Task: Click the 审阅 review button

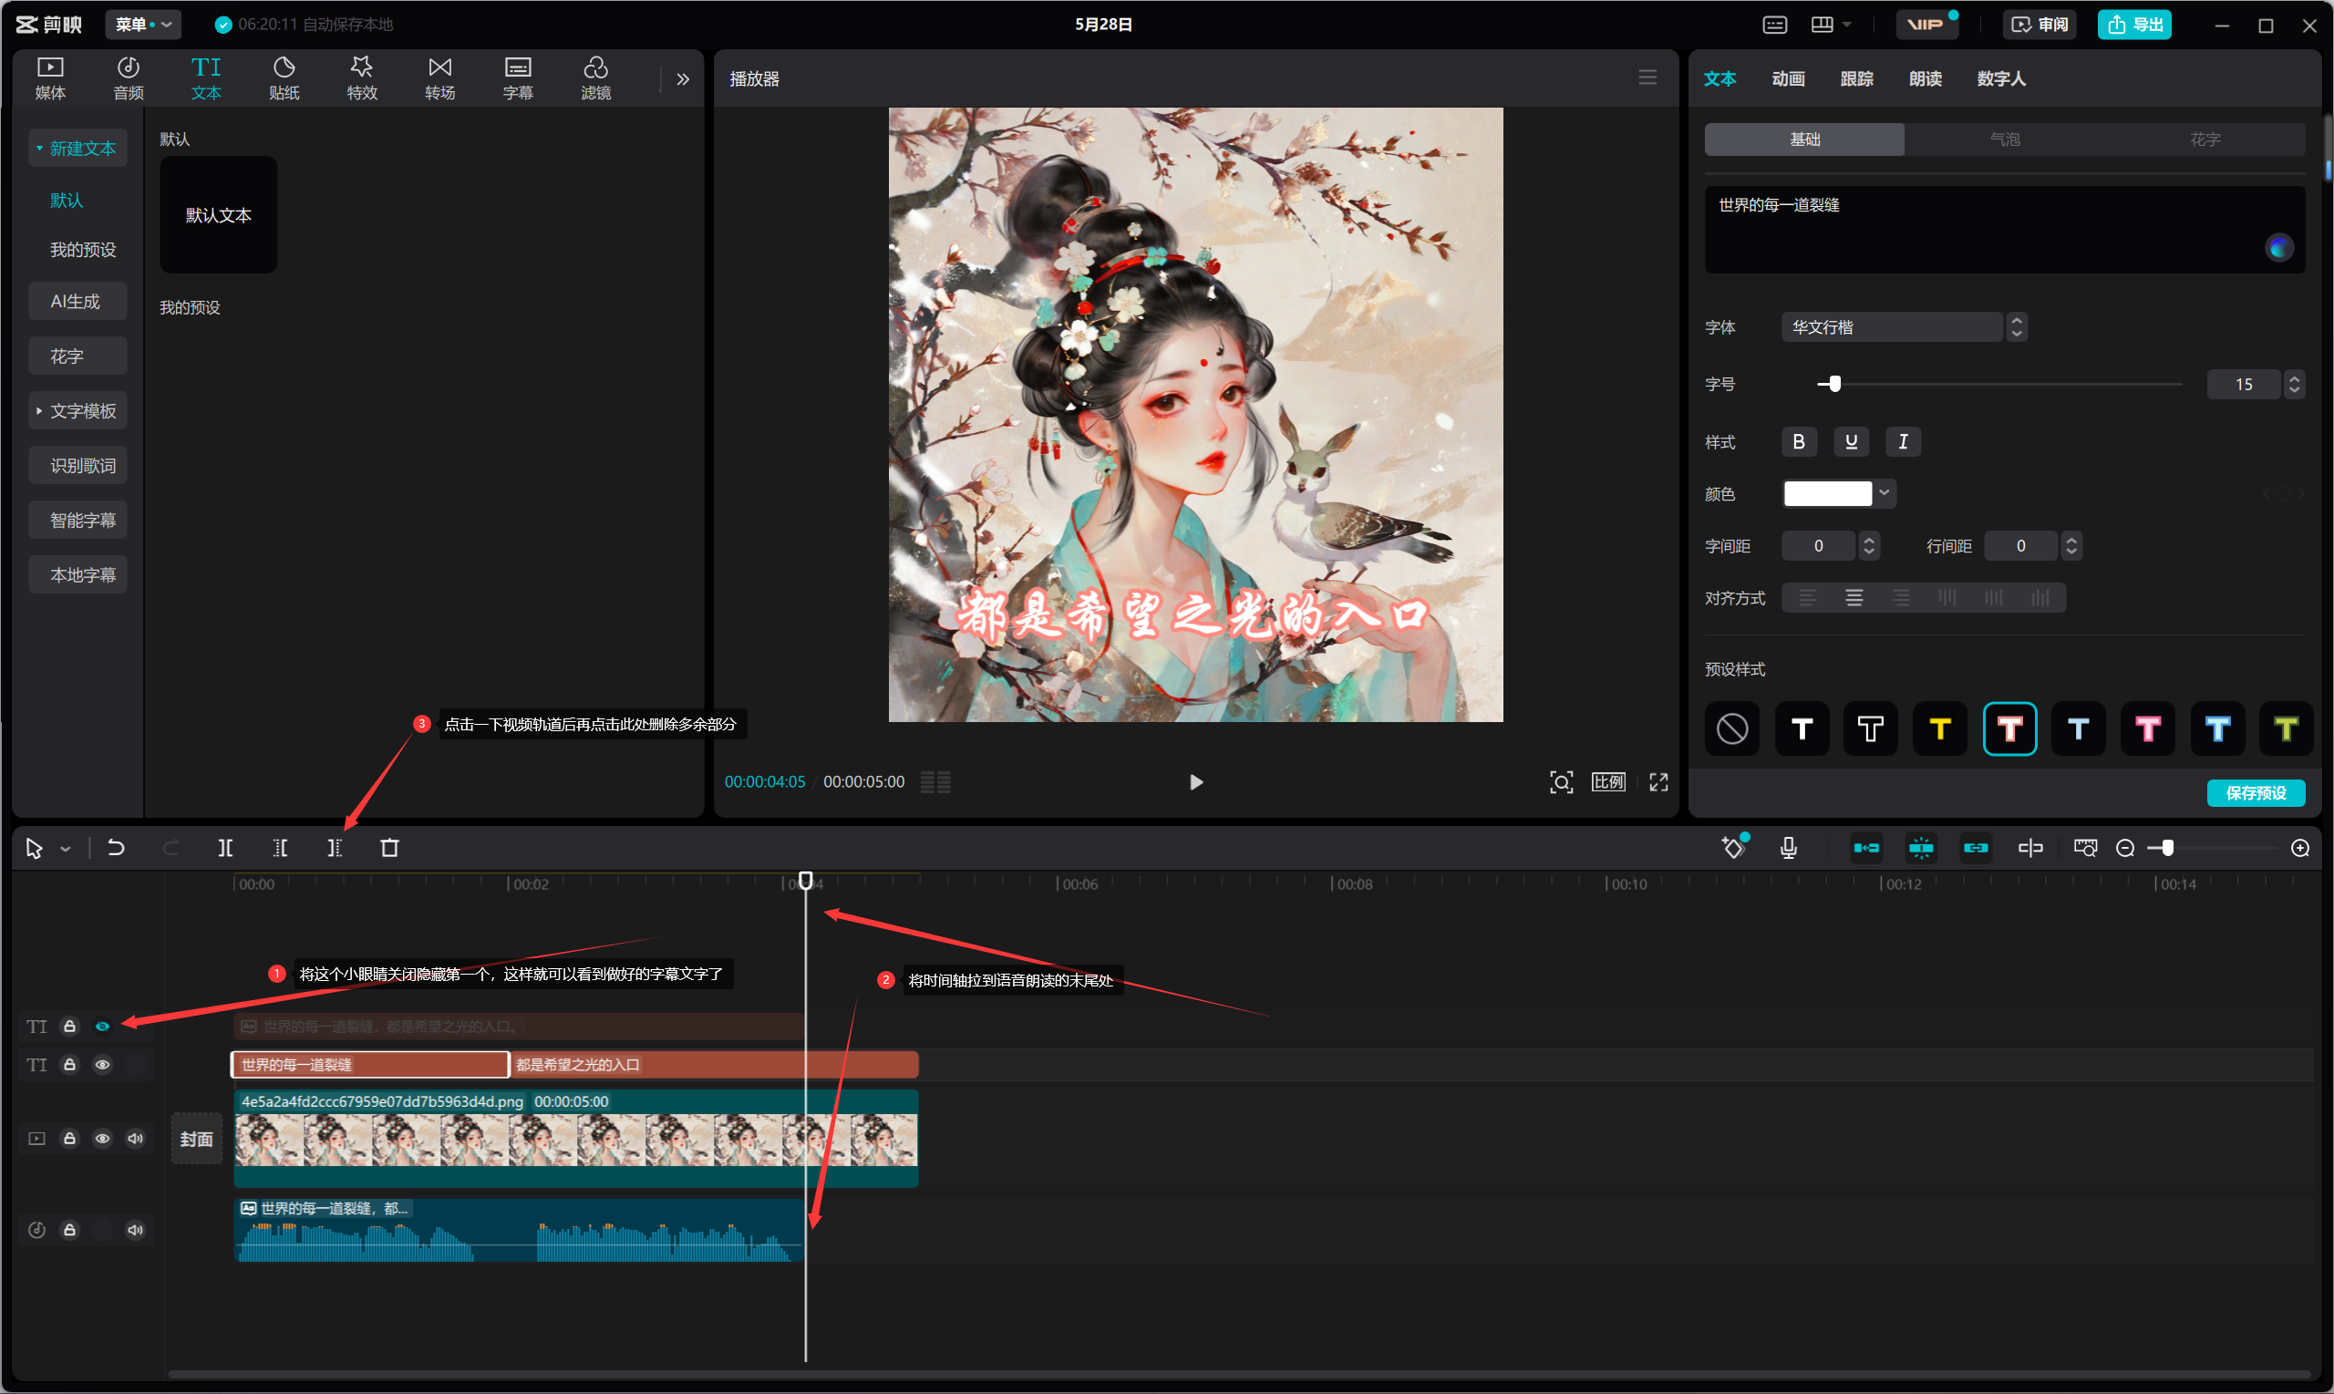Action: [x=2040, y=25]
